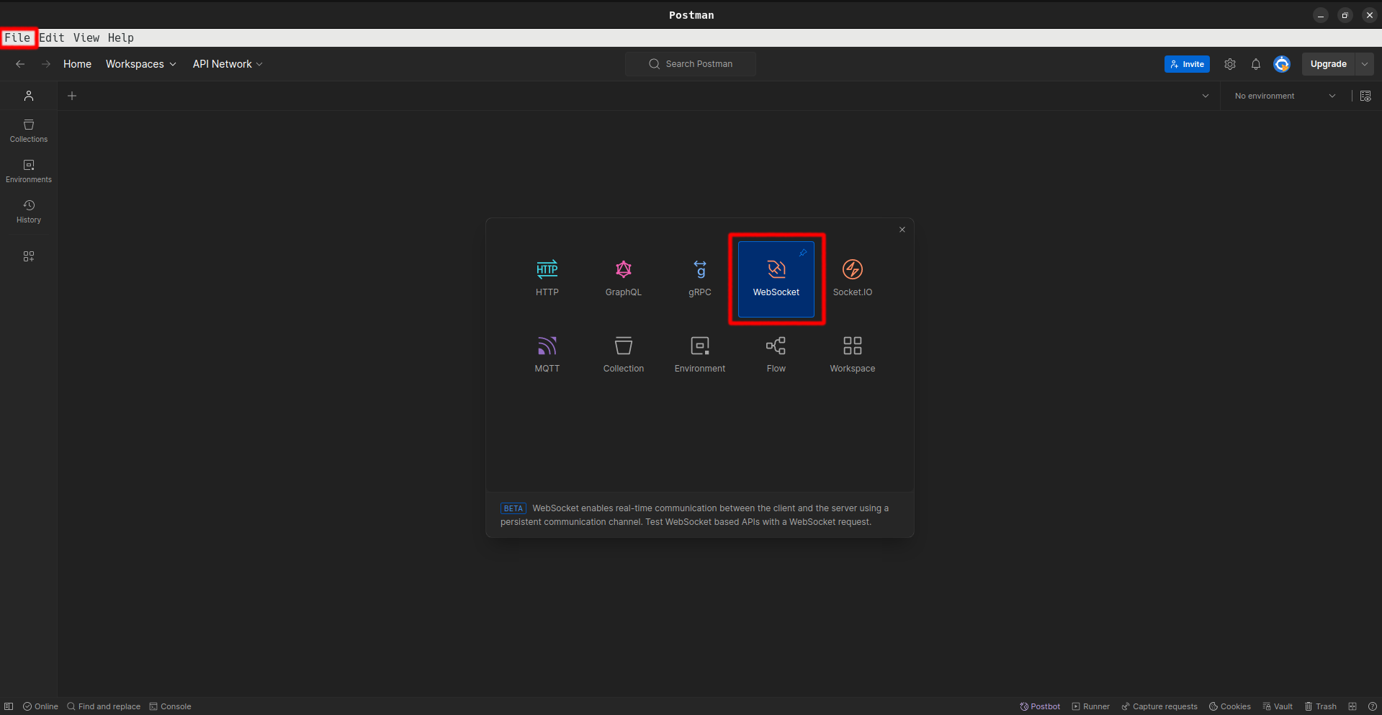Open the notifications bell icon
1382x715 pixels.
[1255, 64]
